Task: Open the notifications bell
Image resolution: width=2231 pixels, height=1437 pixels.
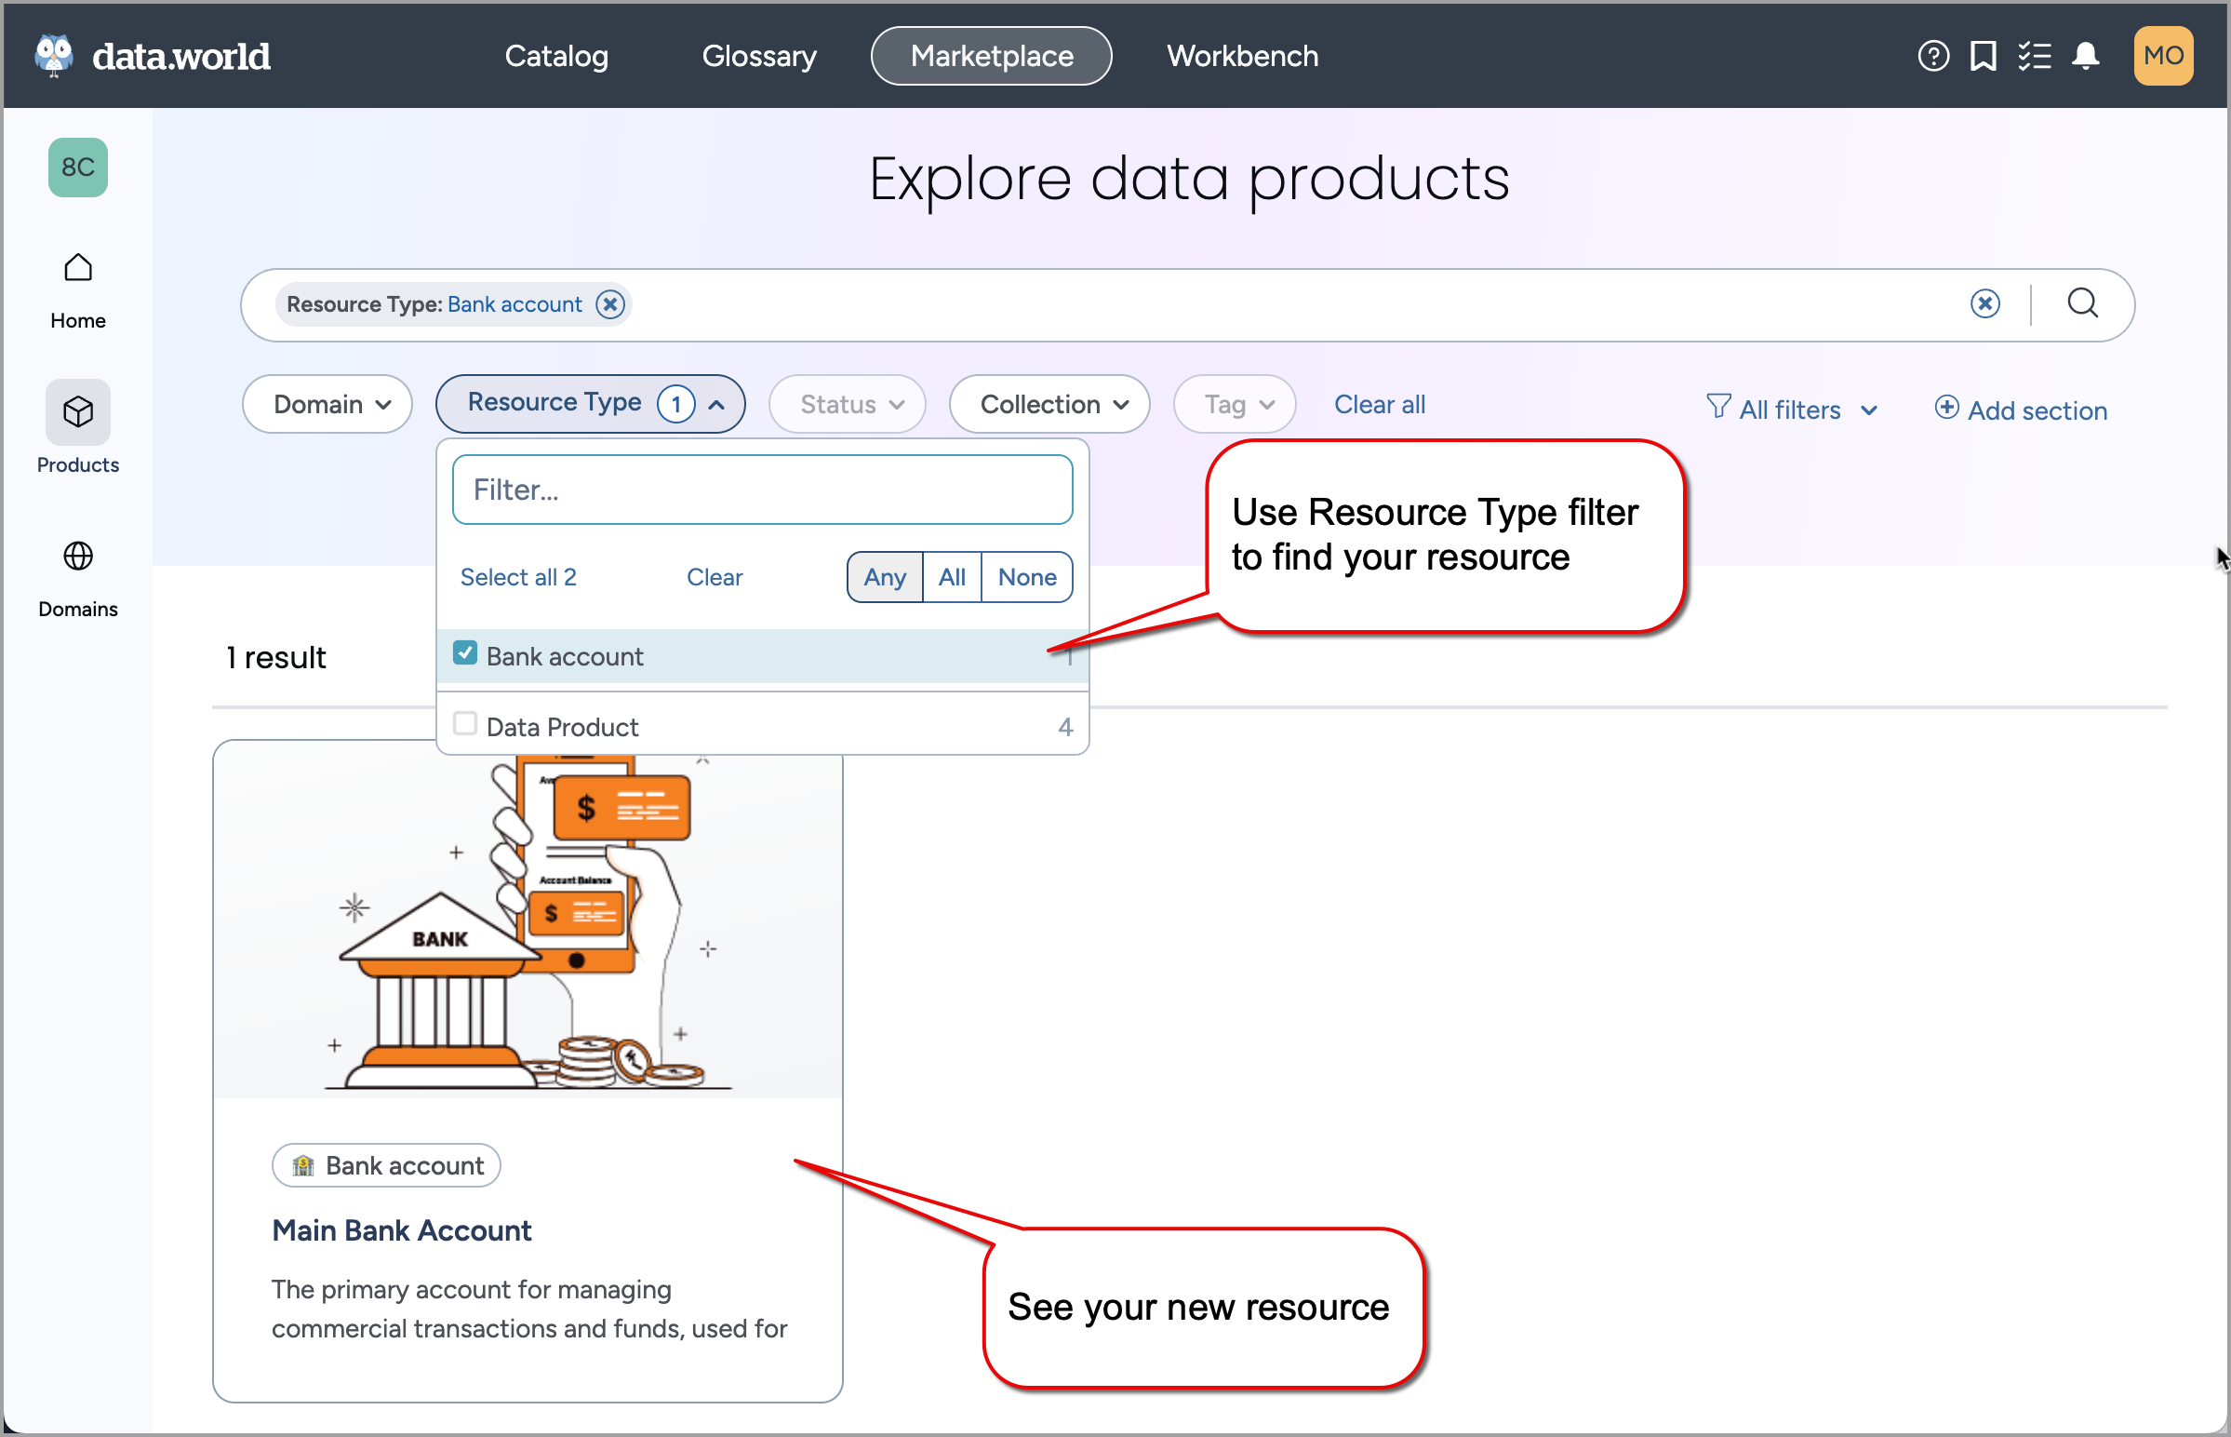Action: pos(2086,56)
